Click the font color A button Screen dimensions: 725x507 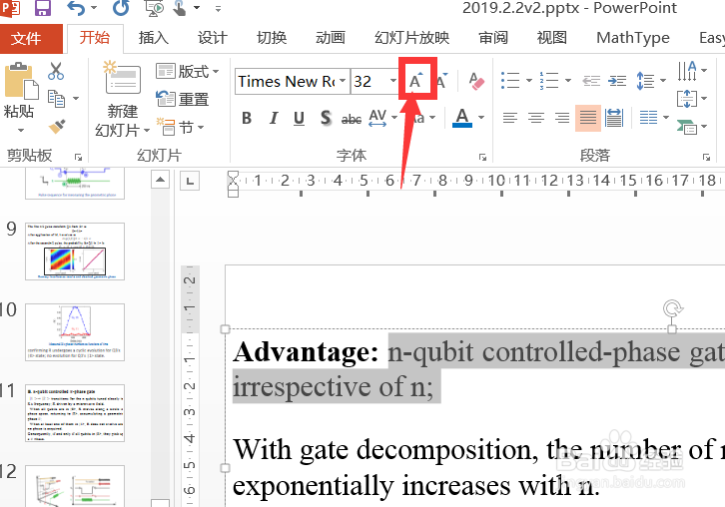462,118
